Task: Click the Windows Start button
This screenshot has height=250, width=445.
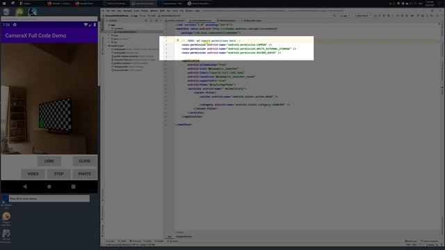Action: [x=4, y=3]
